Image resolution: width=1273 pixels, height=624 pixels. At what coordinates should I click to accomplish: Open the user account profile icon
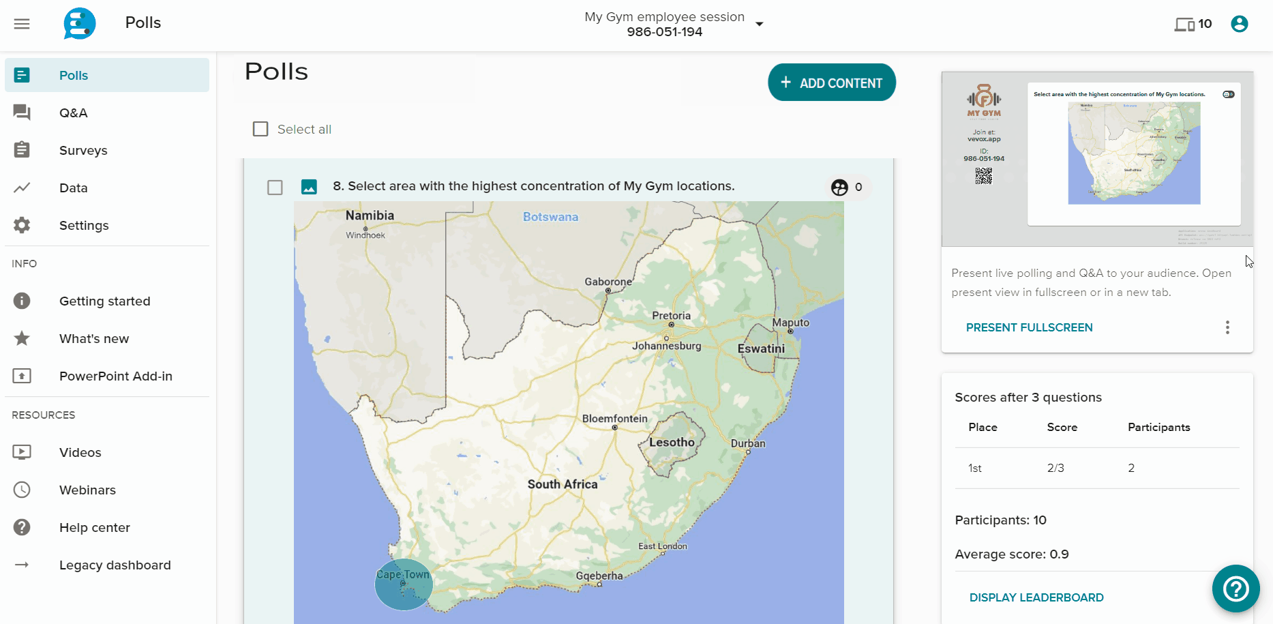[x=1239, y=24]
